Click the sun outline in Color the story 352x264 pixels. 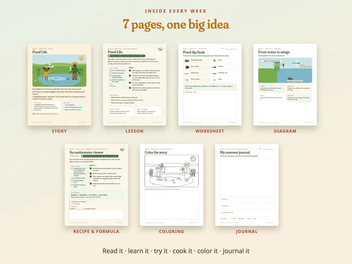(x=193, y=159)
